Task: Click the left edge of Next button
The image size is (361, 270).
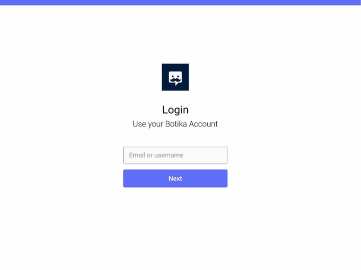Action: (x=126, y=178)
